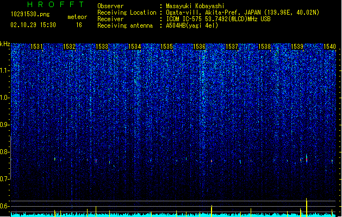342x217 pixels.
Task: Click the 1531 time marker
Action: (36, 46)
